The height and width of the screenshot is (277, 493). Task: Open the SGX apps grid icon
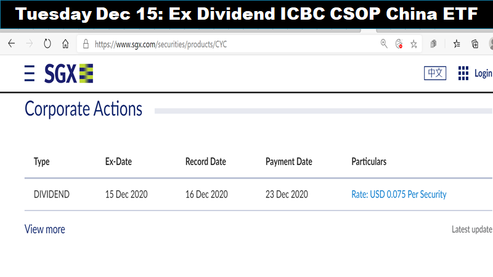[x=463, y=73]
